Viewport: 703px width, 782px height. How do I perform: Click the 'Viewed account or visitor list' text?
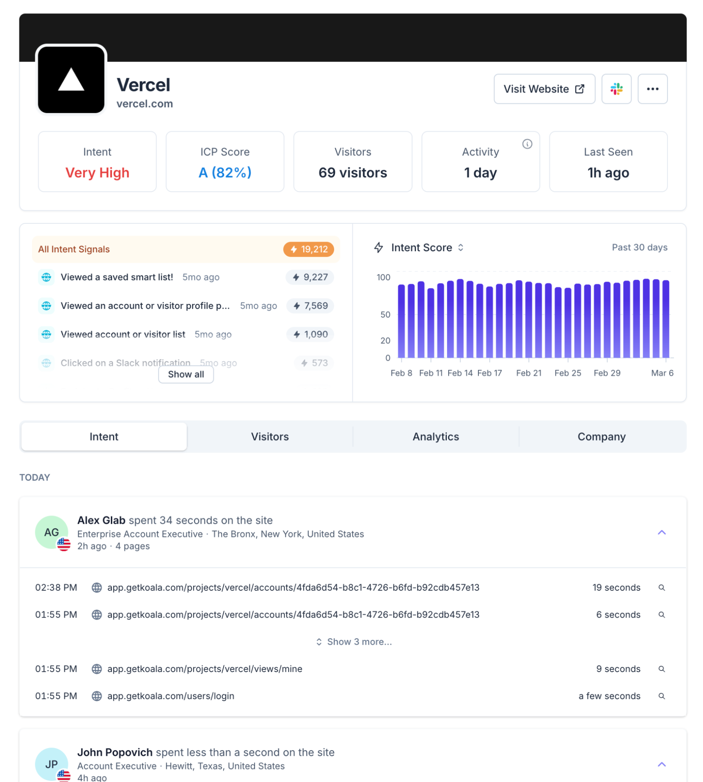pyautogui.click(x=123, y=334)
